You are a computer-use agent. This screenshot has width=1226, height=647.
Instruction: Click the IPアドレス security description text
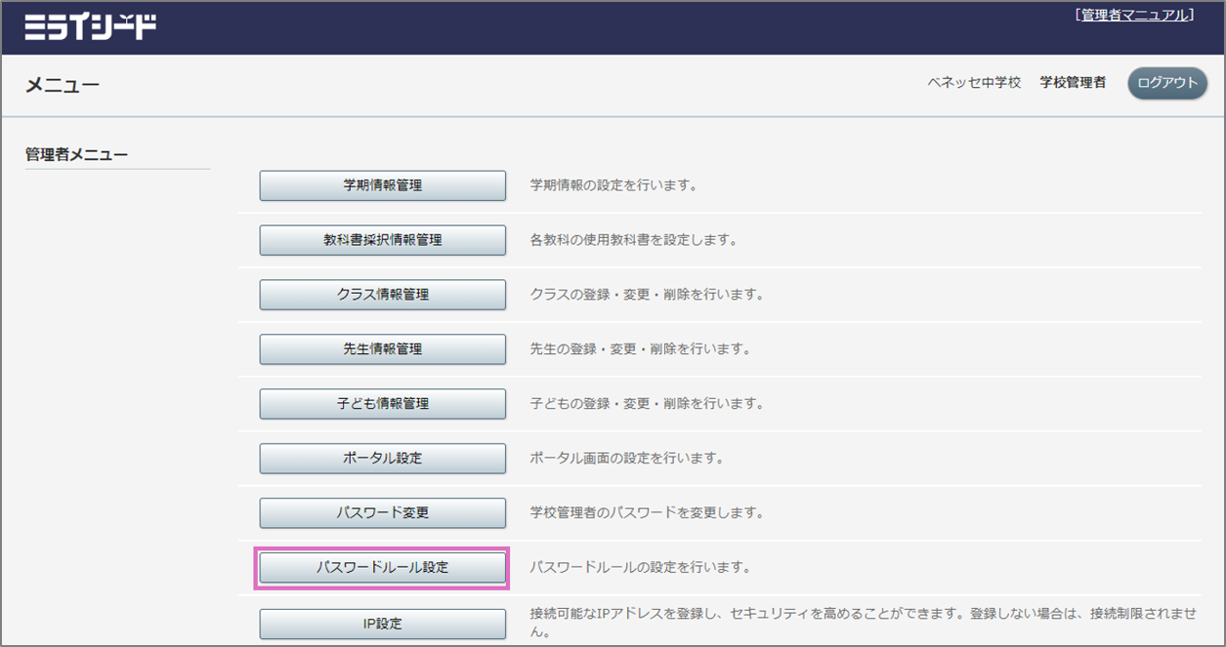(860, 615)
